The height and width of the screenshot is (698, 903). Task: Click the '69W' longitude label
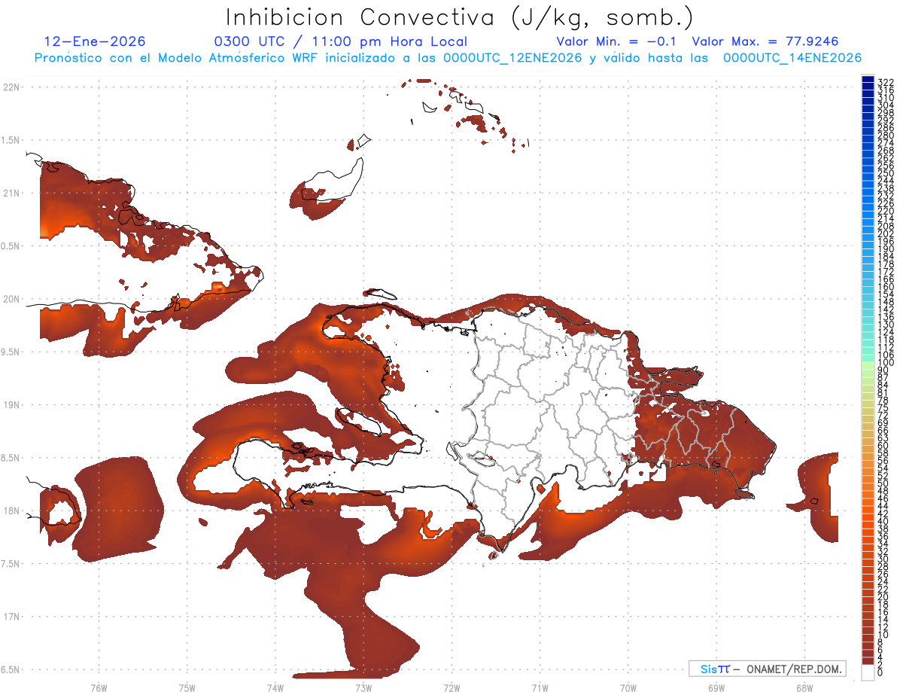716,687
